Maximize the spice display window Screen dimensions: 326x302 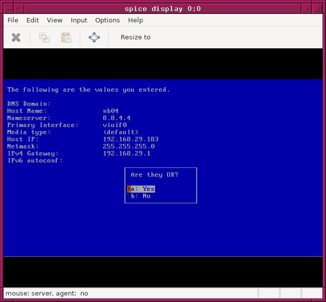(316, 8)
